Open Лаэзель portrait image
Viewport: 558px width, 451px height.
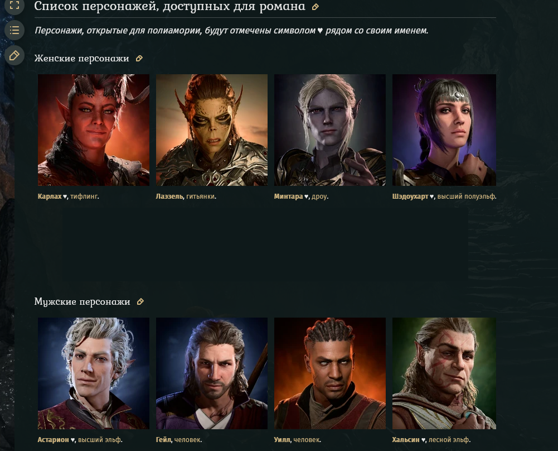pyautogui.click(x=212, y=130)
